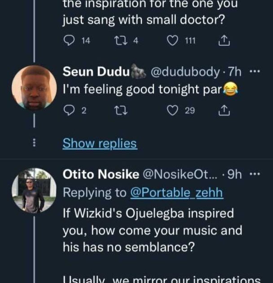The width and height of the screenshot is (273, 283).
Task: Open more options on Otito Nosike's tweet
Action: click(255, 174)
